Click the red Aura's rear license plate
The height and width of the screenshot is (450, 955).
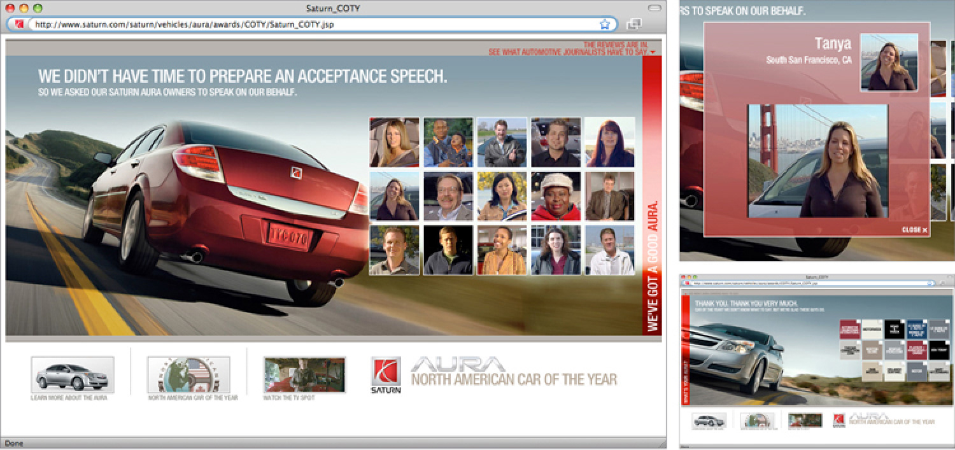click(288, 236)
